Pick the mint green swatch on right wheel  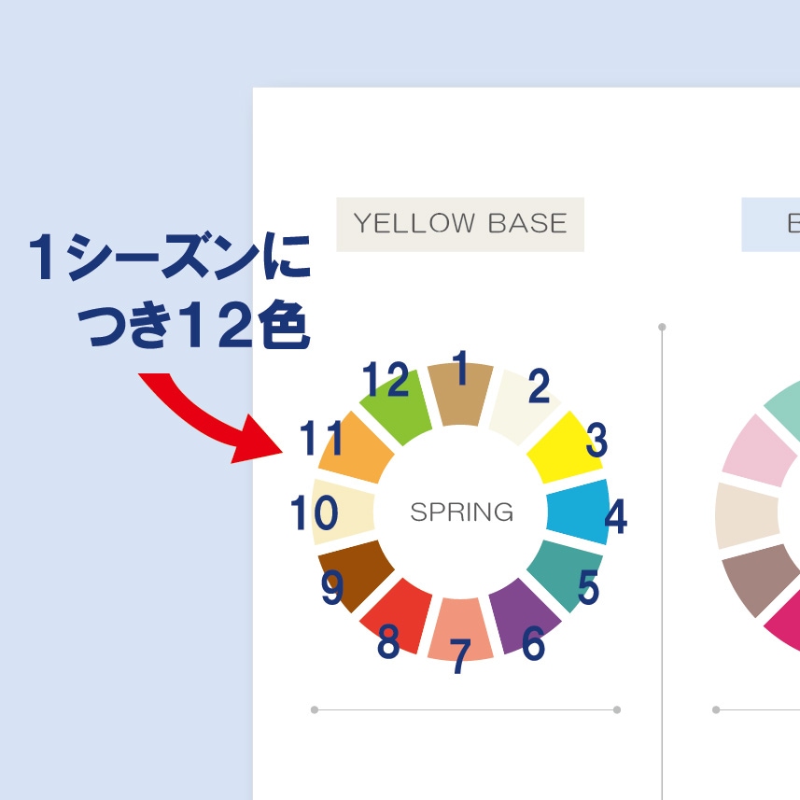784,401
